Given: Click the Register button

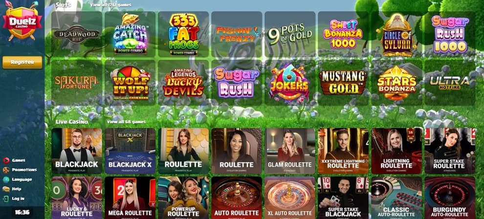Looking at the screenshot, I should [22, 62].
